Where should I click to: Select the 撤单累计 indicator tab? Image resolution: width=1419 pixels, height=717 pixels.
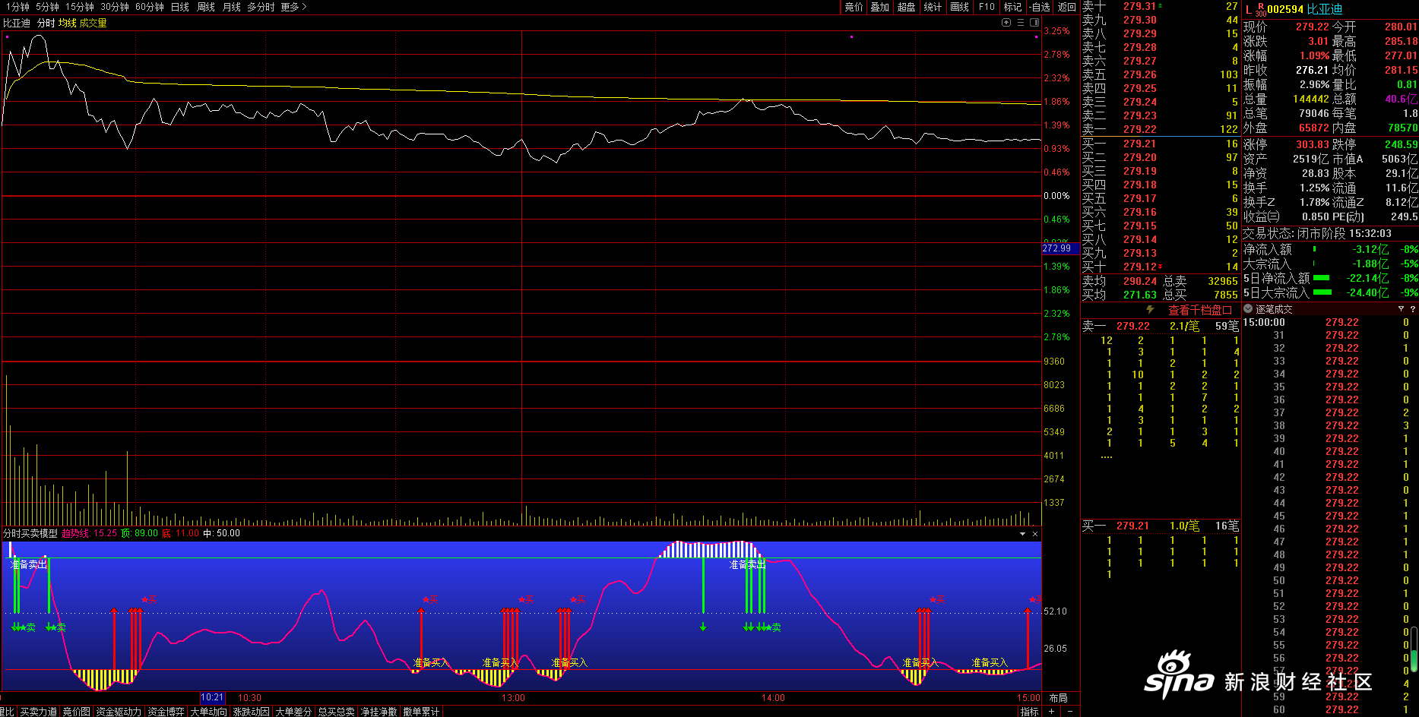coord(421,712)
